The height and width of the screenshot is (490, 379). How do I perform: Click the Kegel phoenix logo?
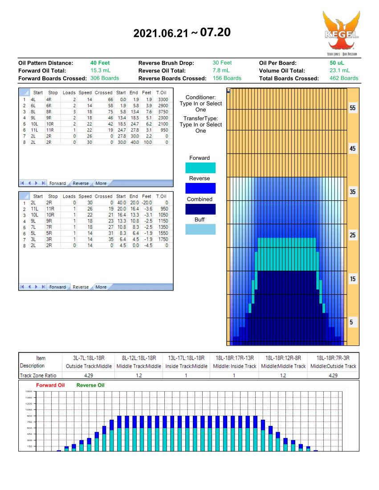(x=342, y=33)
